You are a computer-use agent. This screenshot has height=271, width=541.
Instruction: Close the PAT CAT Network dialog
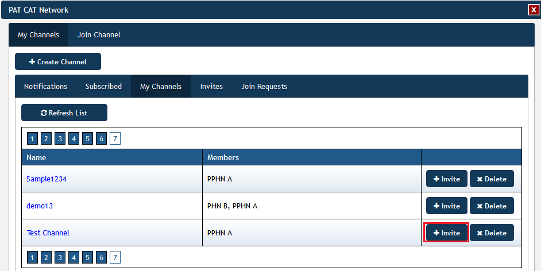click(x=534, y=10)
